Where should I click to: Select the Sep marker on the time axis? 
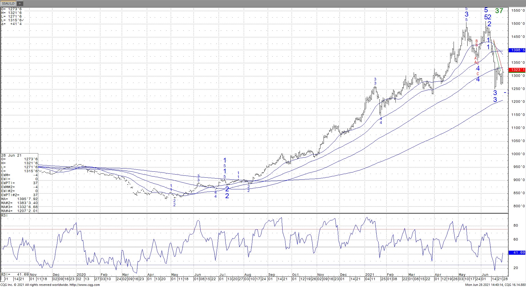[271, 275]
